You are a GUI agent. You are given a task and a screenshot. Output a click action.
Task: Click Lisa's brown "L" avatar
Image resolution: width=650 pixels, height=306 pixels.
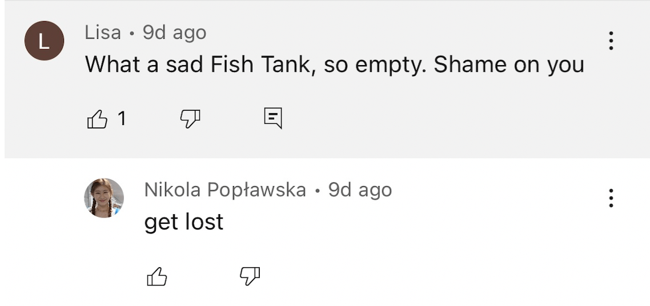pos(44,41)
